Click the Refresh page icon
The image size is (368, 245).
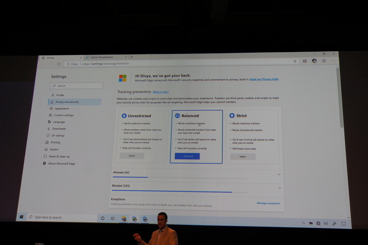point(59,64)
